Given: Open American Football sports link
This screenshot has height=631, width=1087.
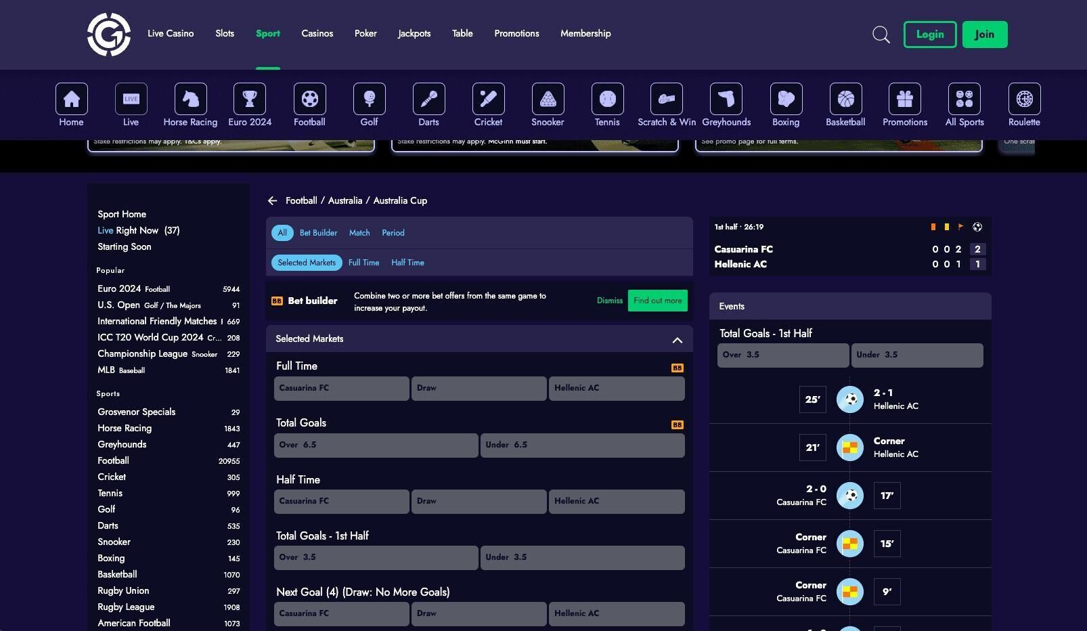Looking at the screenshot, I should coord(169,623).
